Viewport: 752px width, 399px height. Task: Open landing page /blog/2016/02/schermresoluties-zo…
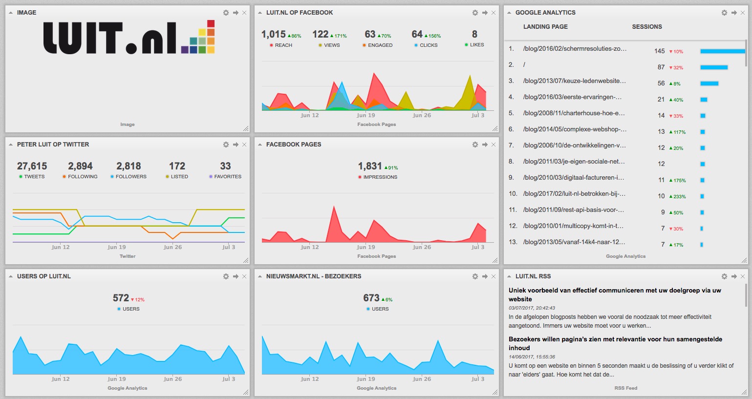575,49
